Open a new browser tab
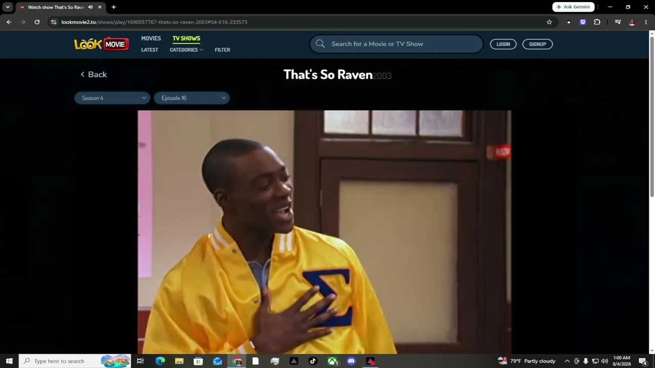655x368 pixels. tap(114, 7)
